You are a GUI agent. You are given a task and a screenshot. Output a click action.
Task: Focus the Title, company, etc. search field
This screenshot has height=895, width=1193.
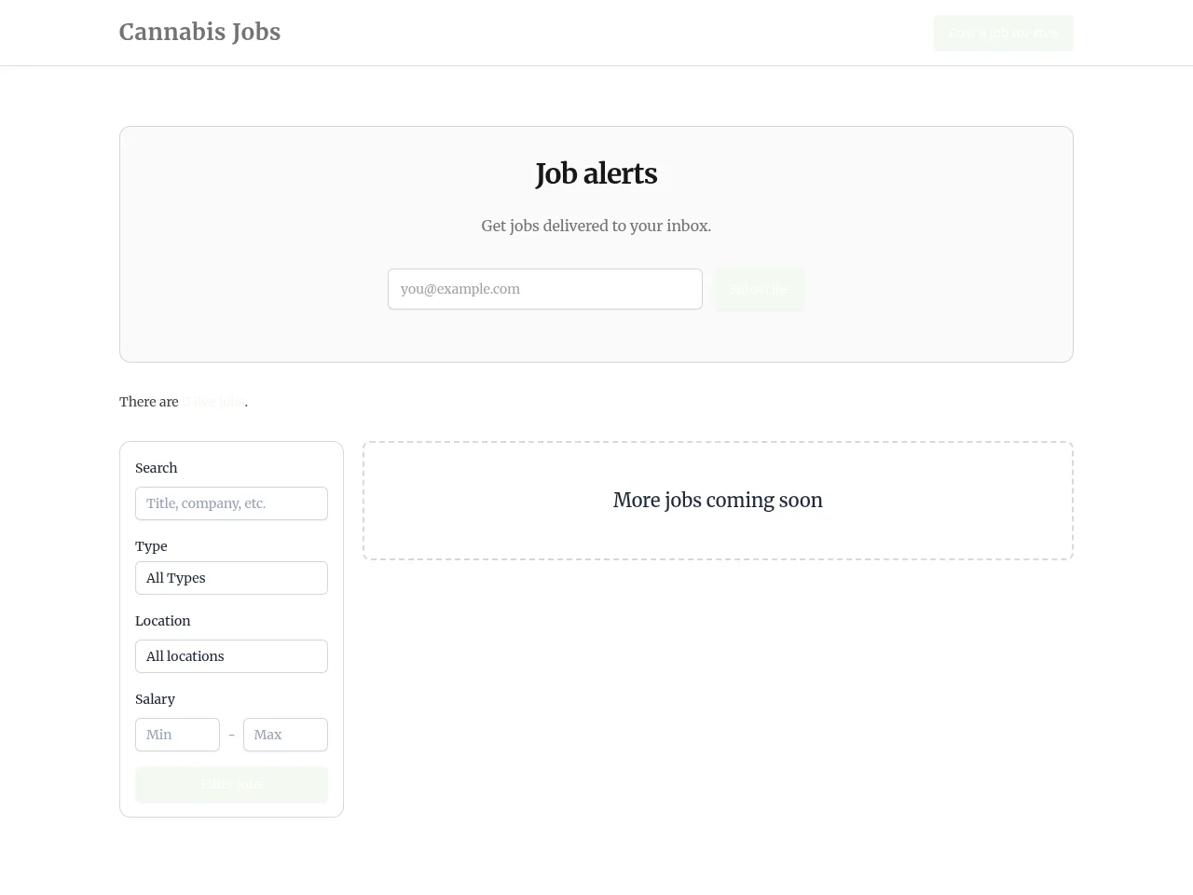(x=231, y=503)
